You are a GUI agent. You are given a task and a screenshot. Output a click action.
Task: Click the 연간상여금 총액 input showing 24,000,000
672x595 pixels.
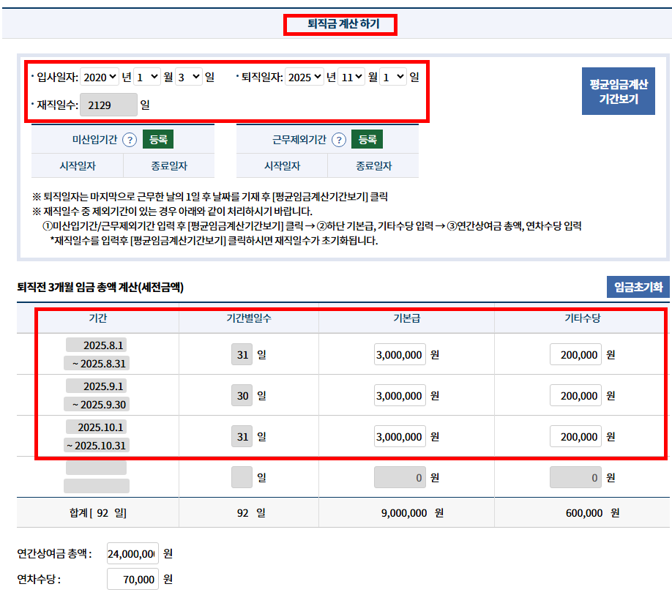pos(132,554)
